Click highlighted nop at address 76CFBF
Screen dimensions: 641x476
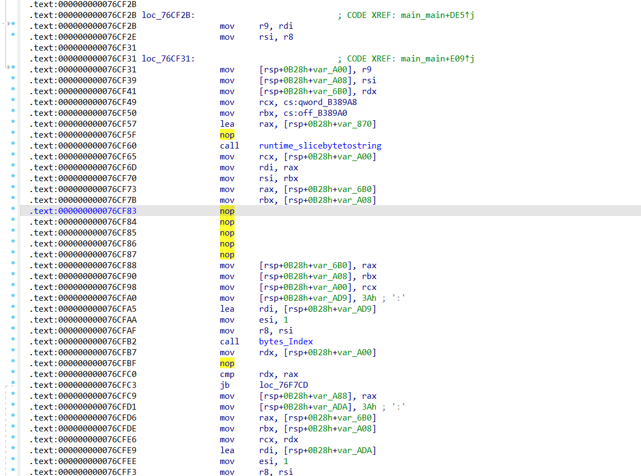pyautogui.click(x=227, y=363)
